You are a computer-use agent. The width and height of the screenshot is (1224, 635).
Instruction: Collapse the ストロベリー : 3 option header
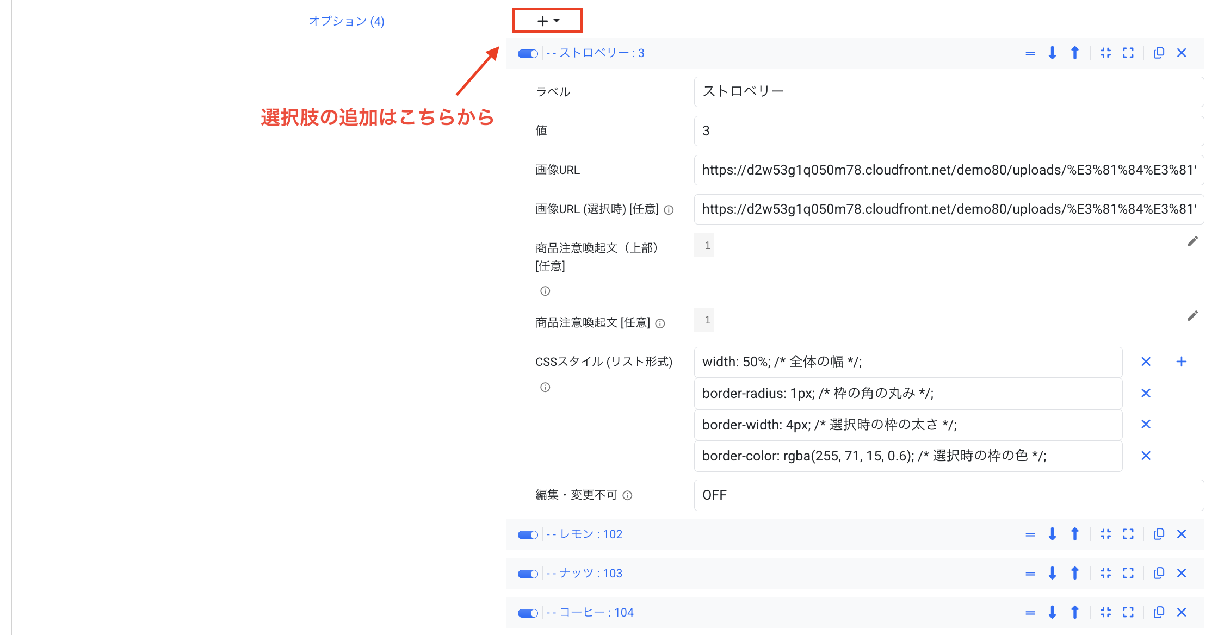point(595,53)
